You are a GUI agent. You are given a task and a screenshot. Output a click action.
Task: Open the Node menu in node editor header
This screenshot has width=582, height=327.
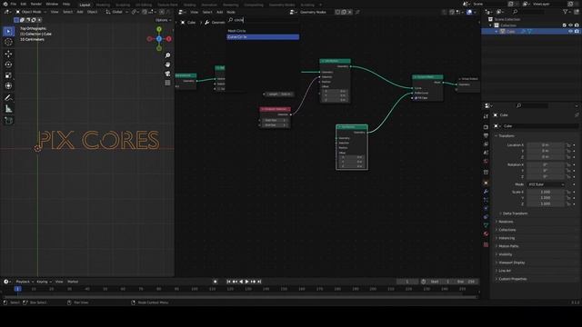(230, 12)
